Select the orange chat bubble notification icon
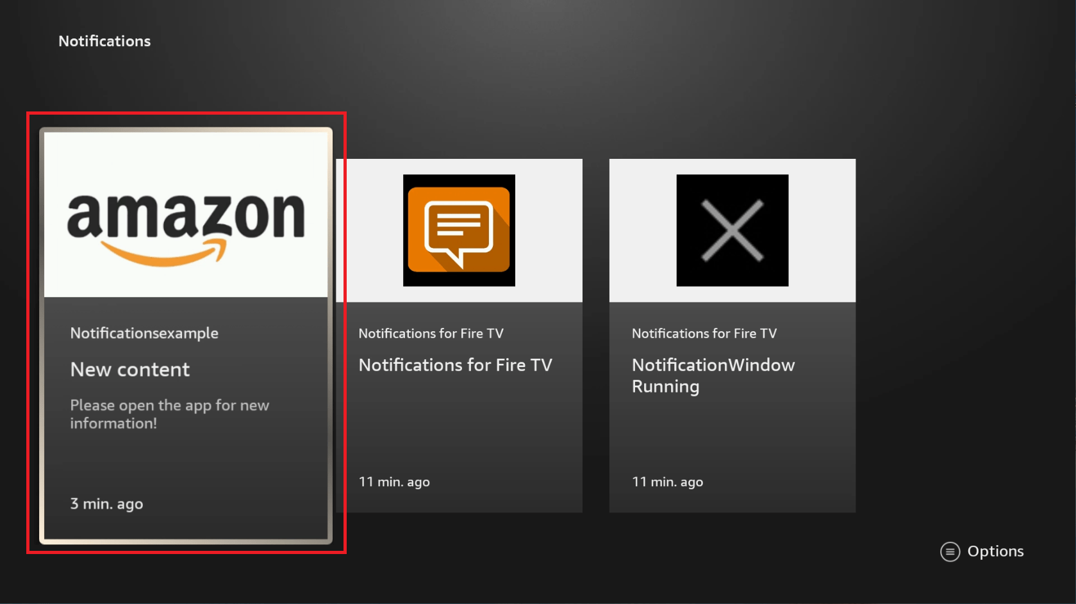The image size is (1076, 604). coord(459,231)
